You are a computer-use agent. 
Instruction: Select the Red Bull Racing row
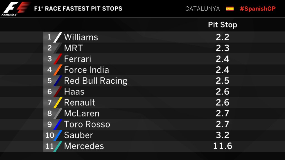pos(142,81)
